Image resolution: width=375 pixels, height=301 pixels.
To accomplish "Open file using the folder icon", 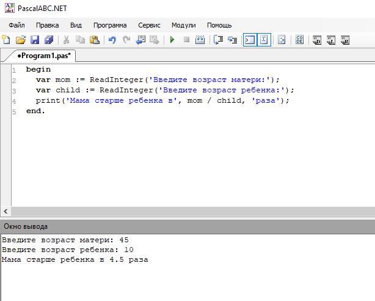I will [x=21, y=40].
